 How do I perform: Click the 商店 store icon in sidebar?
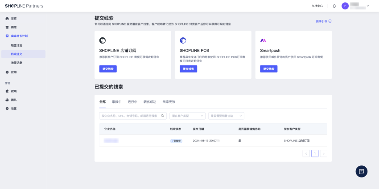7,27
